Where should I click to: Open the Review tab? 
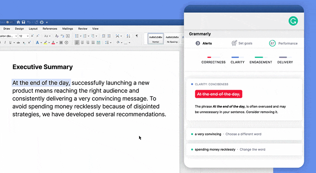click(x=83, y=29)
